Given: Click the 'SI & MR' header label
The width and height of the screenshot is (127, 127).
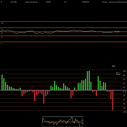Looking at the screenshot, I should [x=13, y=2].
